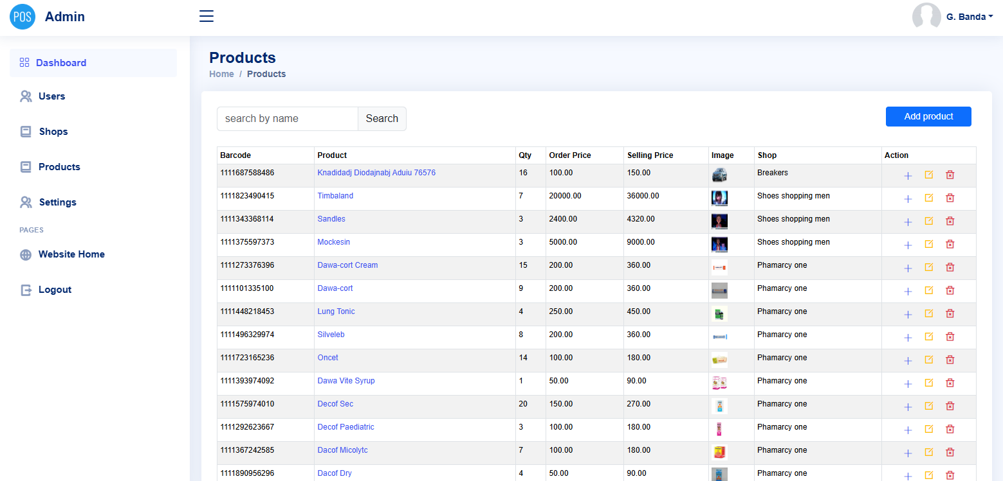Screen dimensions: 1003x481
Task: Go to Shops in the sidebar
Action: (x=53, y=132)
